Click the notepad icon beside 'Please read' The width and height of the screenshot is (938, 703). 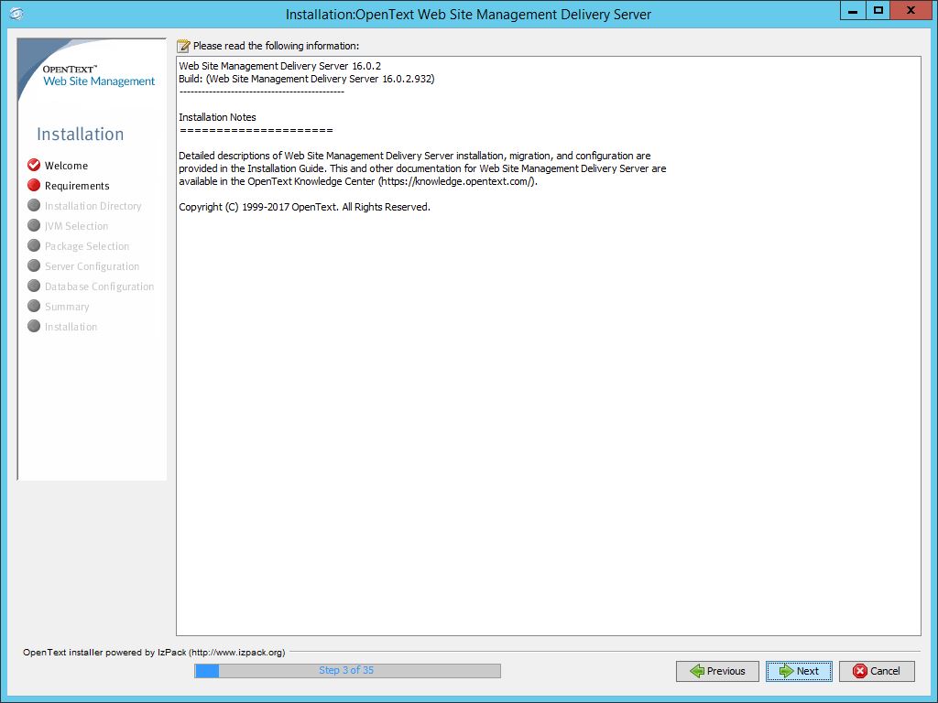click(x=183, y=46)
